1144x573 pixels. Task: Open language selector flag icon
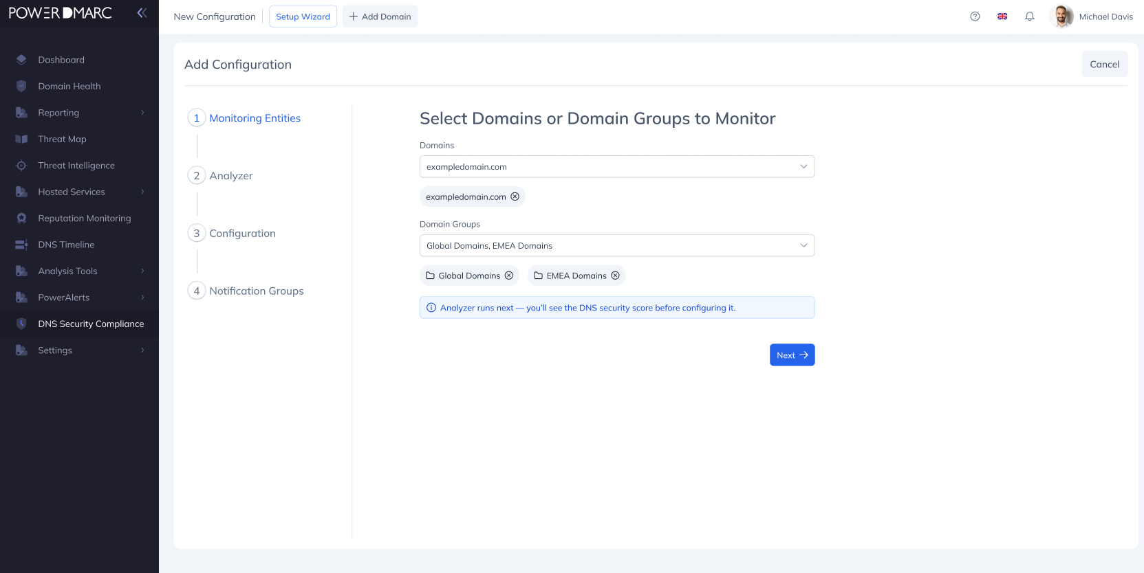click(1002, 16)
